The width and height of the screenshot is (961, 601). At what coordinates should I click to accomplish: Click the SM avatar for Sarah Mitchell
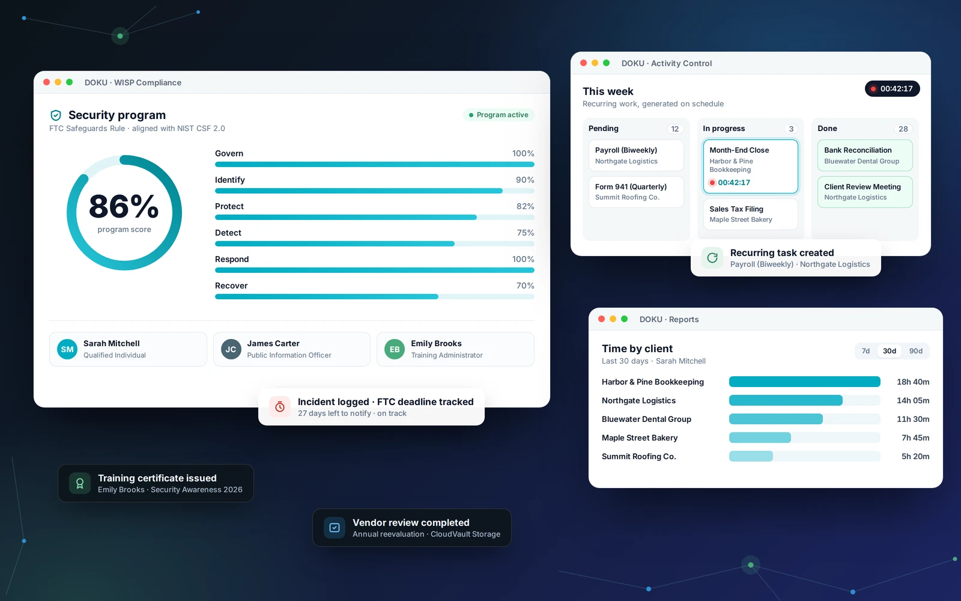[67, 349]
